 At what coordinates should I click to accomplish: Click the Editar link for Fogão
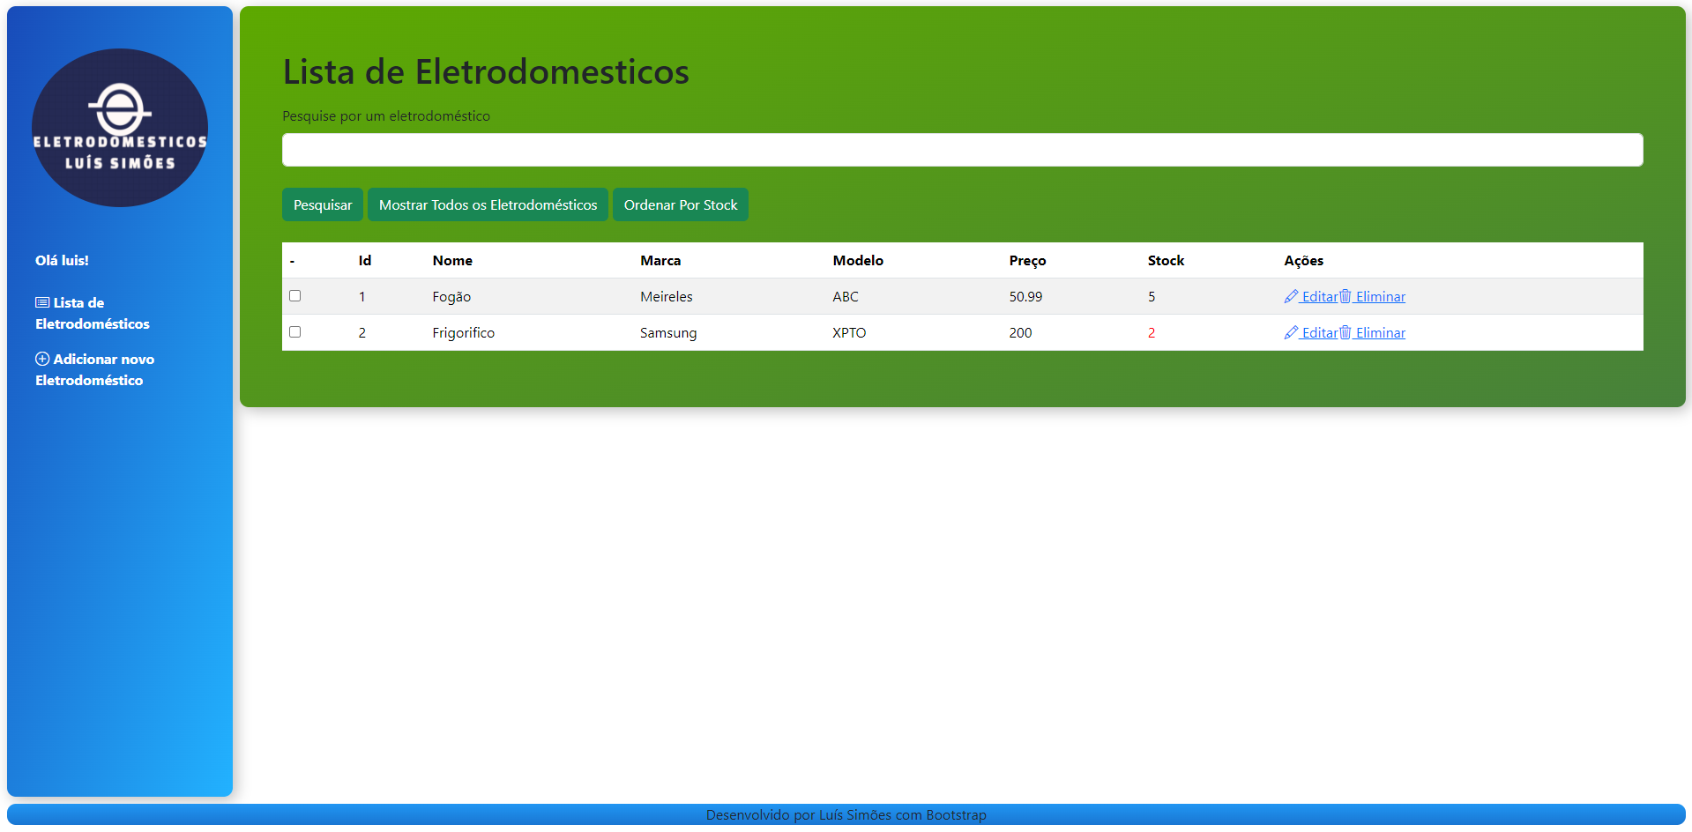point(1320,297)
